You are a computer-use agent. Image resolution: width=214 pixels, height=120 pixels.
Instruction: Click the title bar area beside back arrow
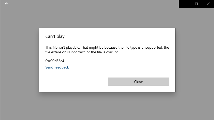(x=93, y=4)
